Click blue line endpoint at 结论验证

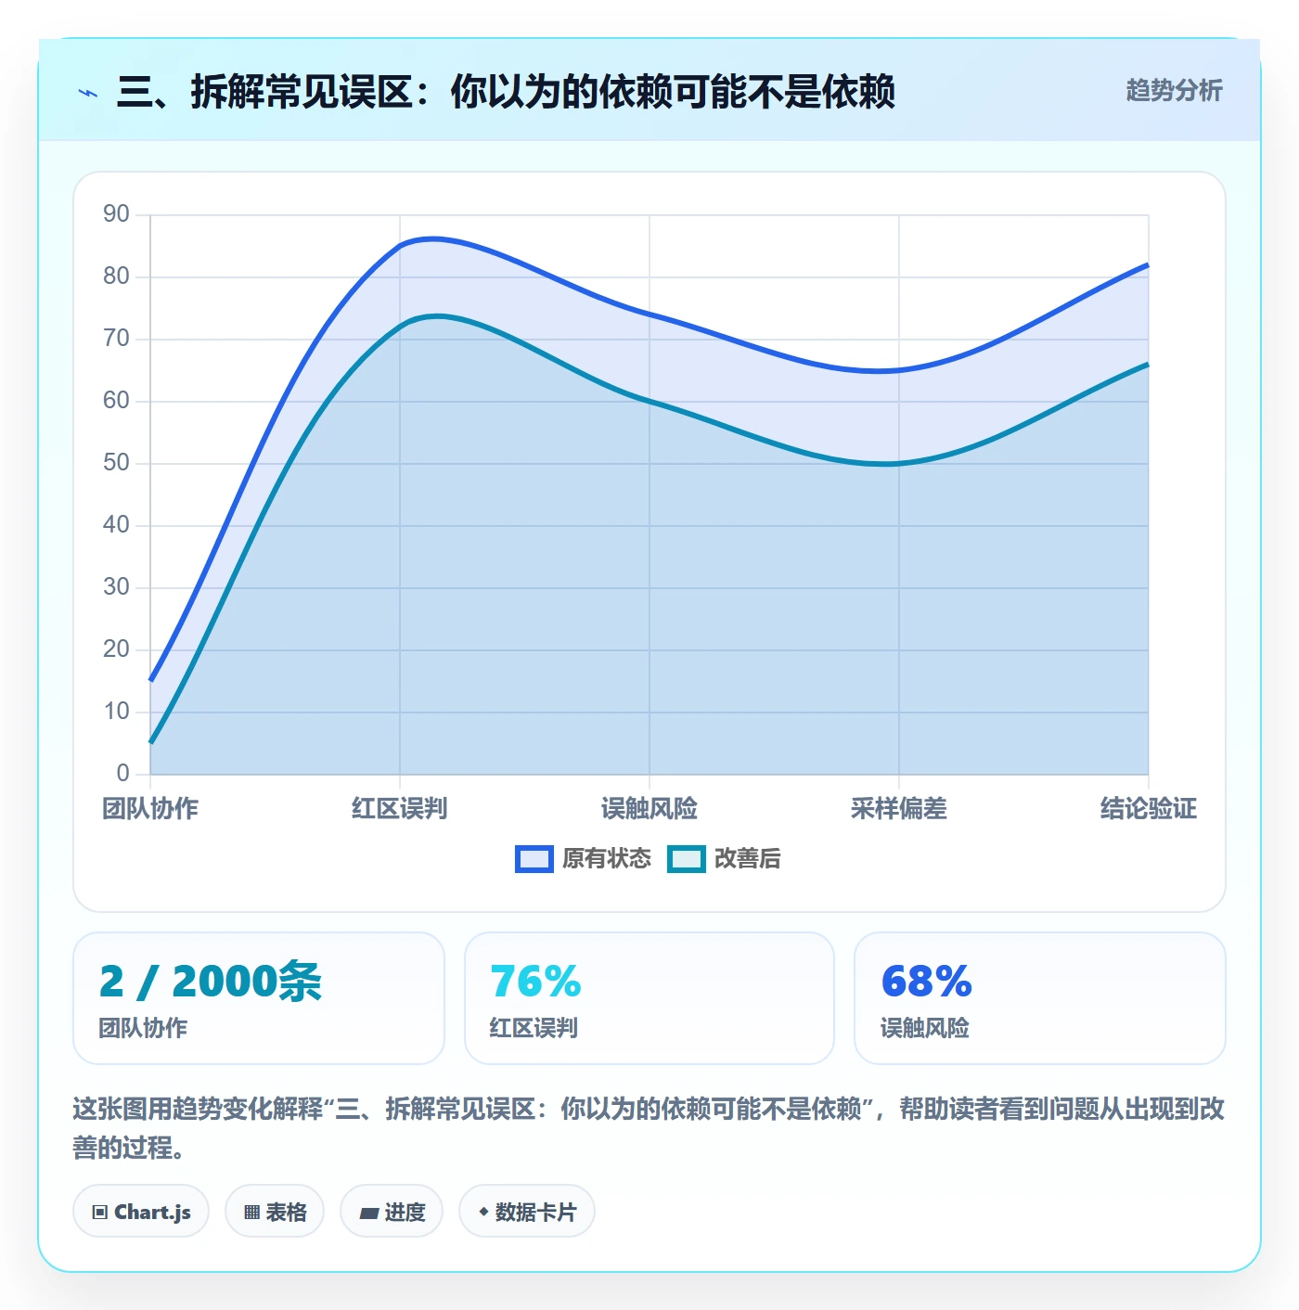[1148, 264]
